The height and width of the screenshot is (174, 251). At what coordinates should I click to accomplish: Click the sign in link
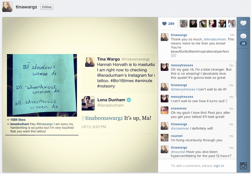click(x=218, y=166)
